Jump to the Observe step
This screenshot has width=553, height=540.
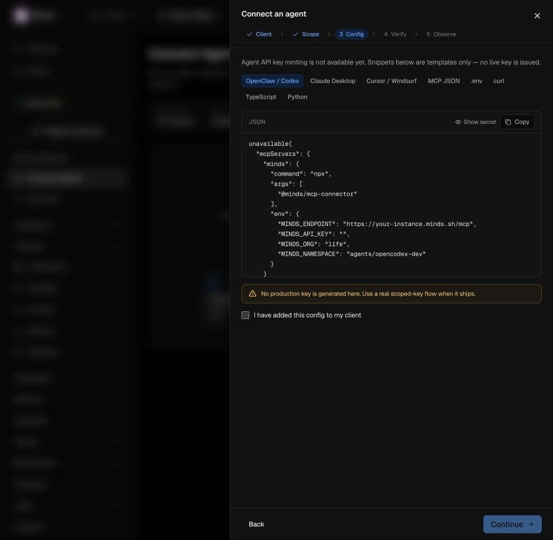click(441, 34)
